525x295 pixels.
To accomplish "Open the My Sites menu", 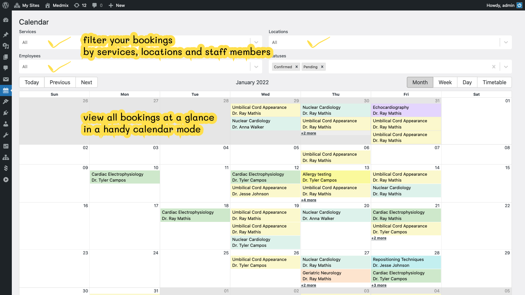I will click(27, 5).
